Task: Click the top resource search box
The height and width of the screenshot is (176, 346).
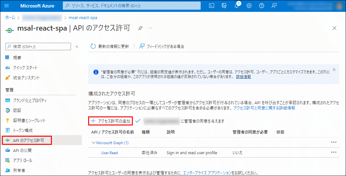Action: click(132, 6)
